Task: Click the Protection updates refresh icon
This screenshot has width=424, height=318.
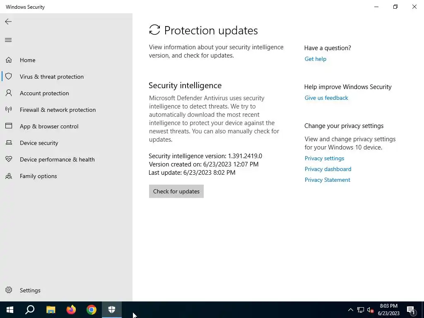Action: click(155, 30)
